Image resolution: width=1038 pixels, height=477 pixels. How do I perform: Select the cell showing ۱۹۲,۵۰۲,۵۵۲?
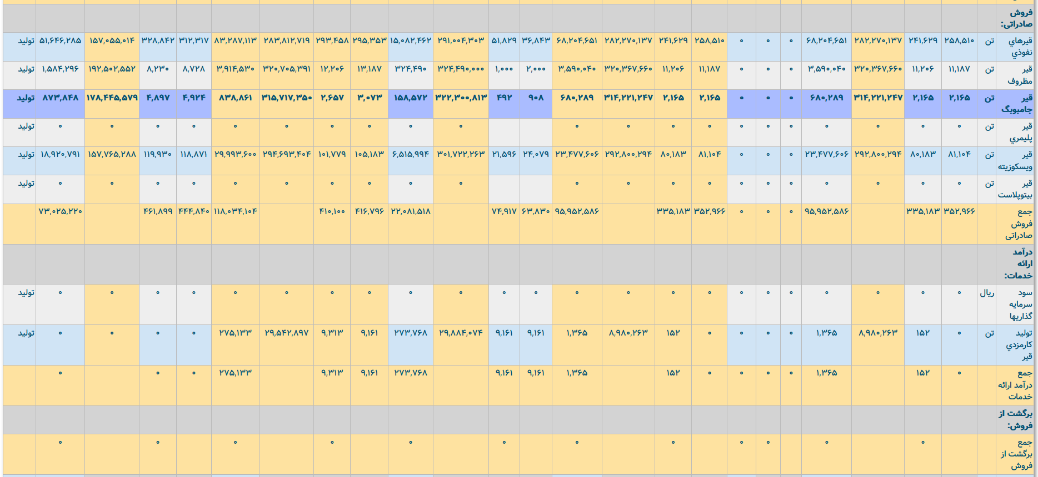point(112,69)
